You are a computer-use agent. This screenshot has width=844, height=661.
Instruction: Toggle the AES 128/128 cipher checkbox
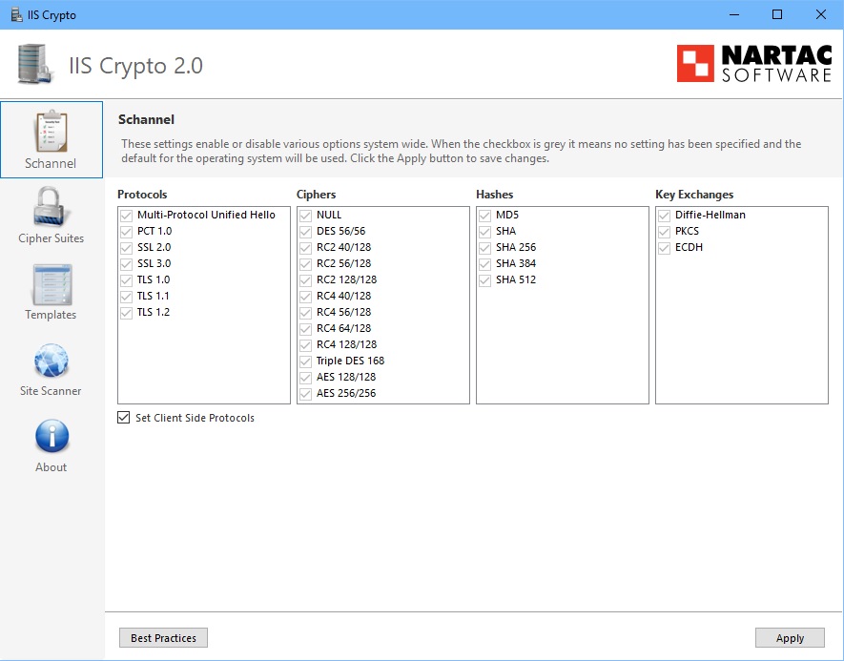click(306, 378)
